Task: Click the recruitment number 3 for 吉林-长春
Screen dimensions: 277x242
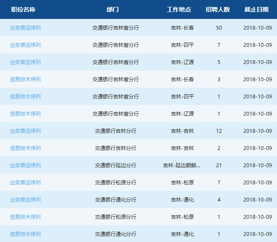Action: 219,80
